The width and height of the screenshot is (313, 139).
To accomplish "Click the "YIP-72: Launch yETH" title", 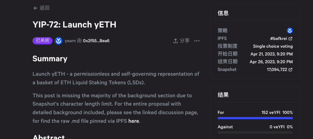I will (74, 25).
